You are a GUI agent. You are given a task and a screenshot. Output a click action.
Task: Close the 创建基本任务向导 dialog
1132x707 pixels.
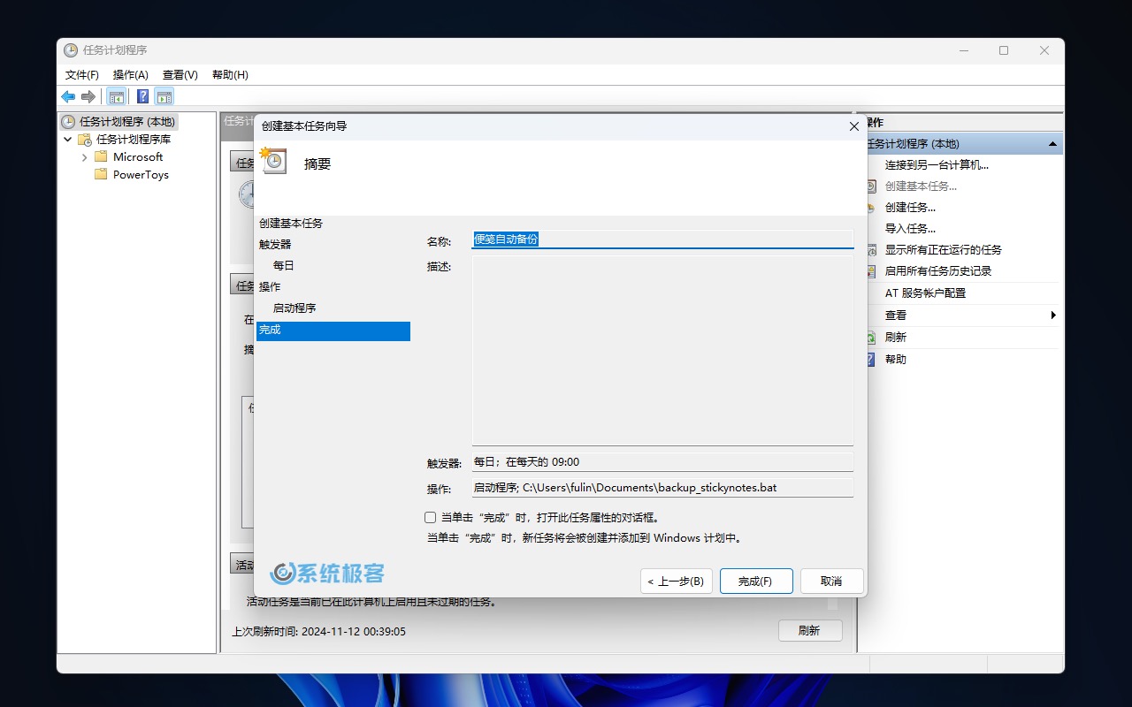coord(853,126)
